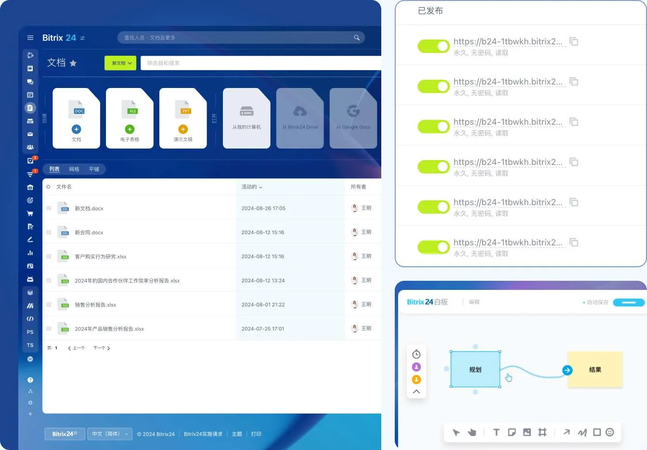
Task: Select the sticky note tool on the whiteboard
Action: click(512, 432)
